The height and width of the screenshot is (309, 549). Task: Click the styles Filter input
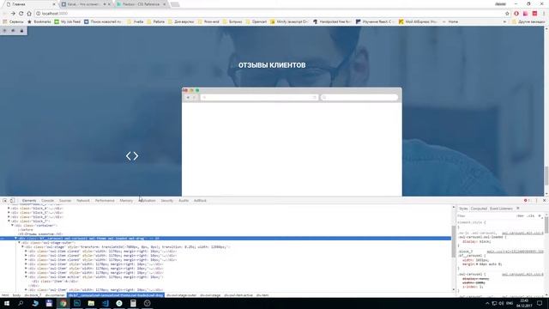[x=486, y=215]
